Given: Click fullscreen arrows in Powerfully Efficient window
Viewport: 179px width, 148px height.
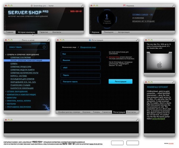Looking at the screenshot, I should [173, 82].
